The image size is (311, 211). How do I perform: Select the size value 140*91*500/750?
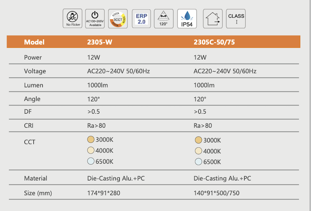(x=217, y=193)
